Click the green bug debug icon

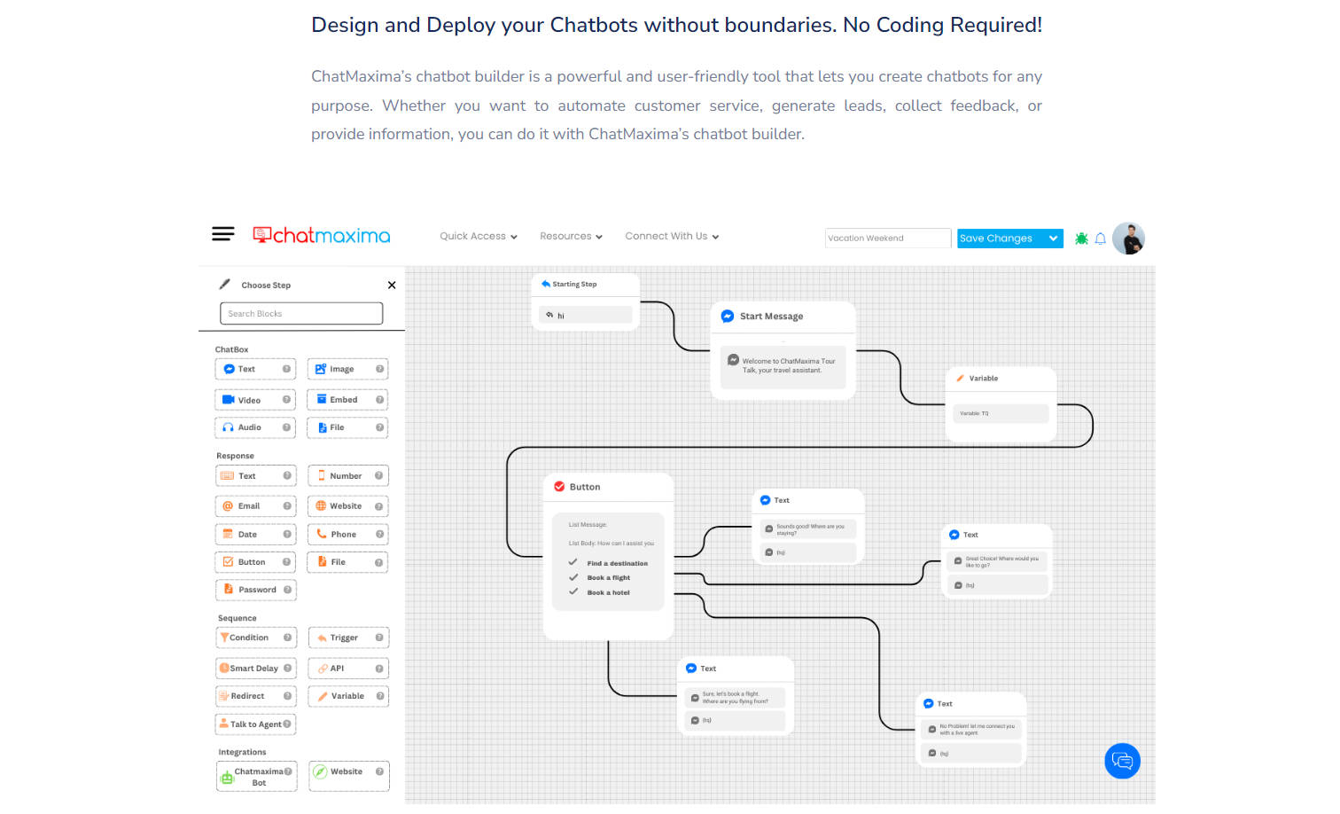point(1081,239)
